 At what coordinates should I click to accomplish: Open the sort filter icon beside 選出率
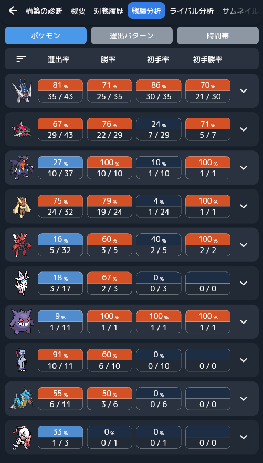[21, 59]
